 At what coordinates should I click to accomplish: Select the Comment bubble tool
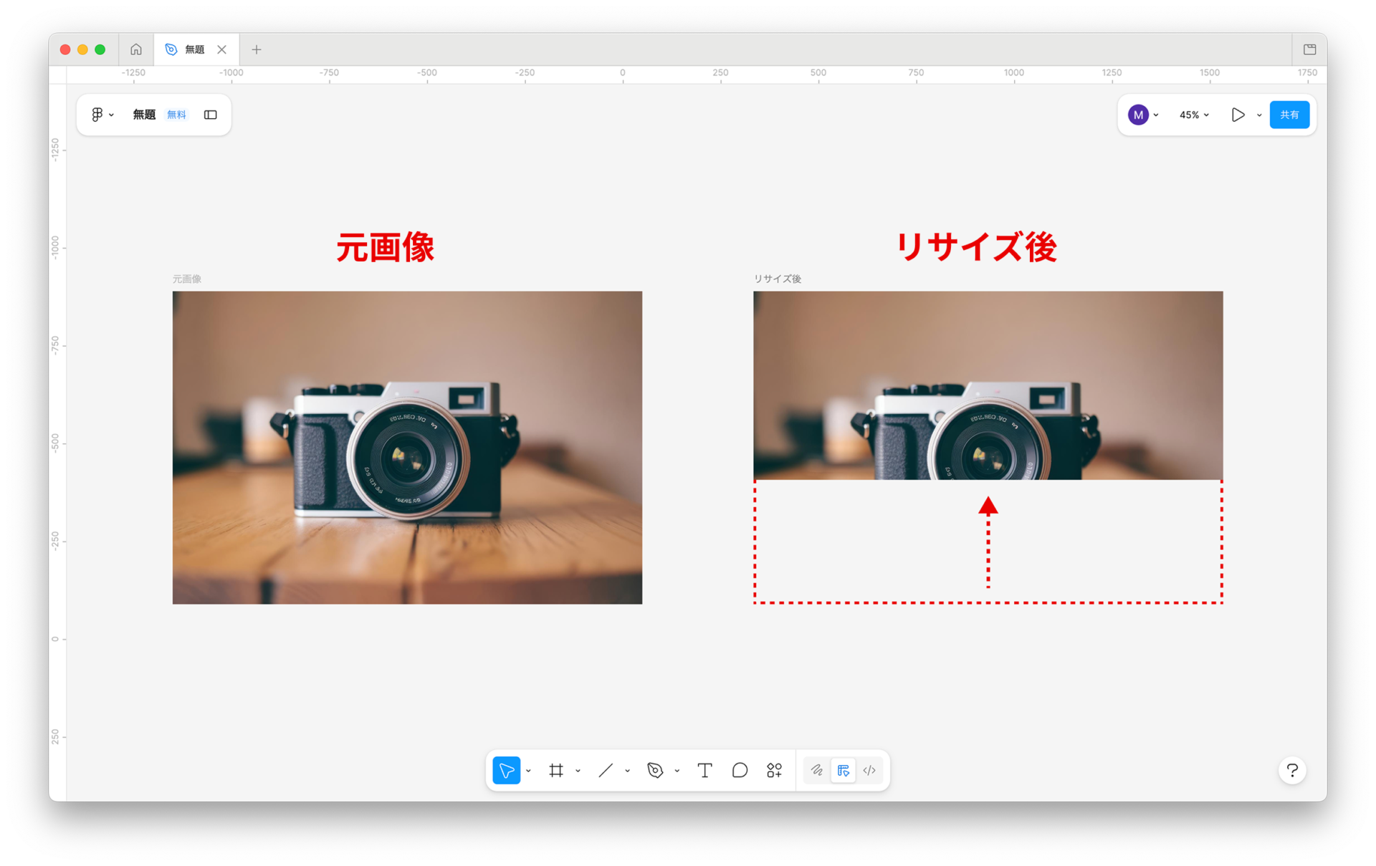[740, 770]
